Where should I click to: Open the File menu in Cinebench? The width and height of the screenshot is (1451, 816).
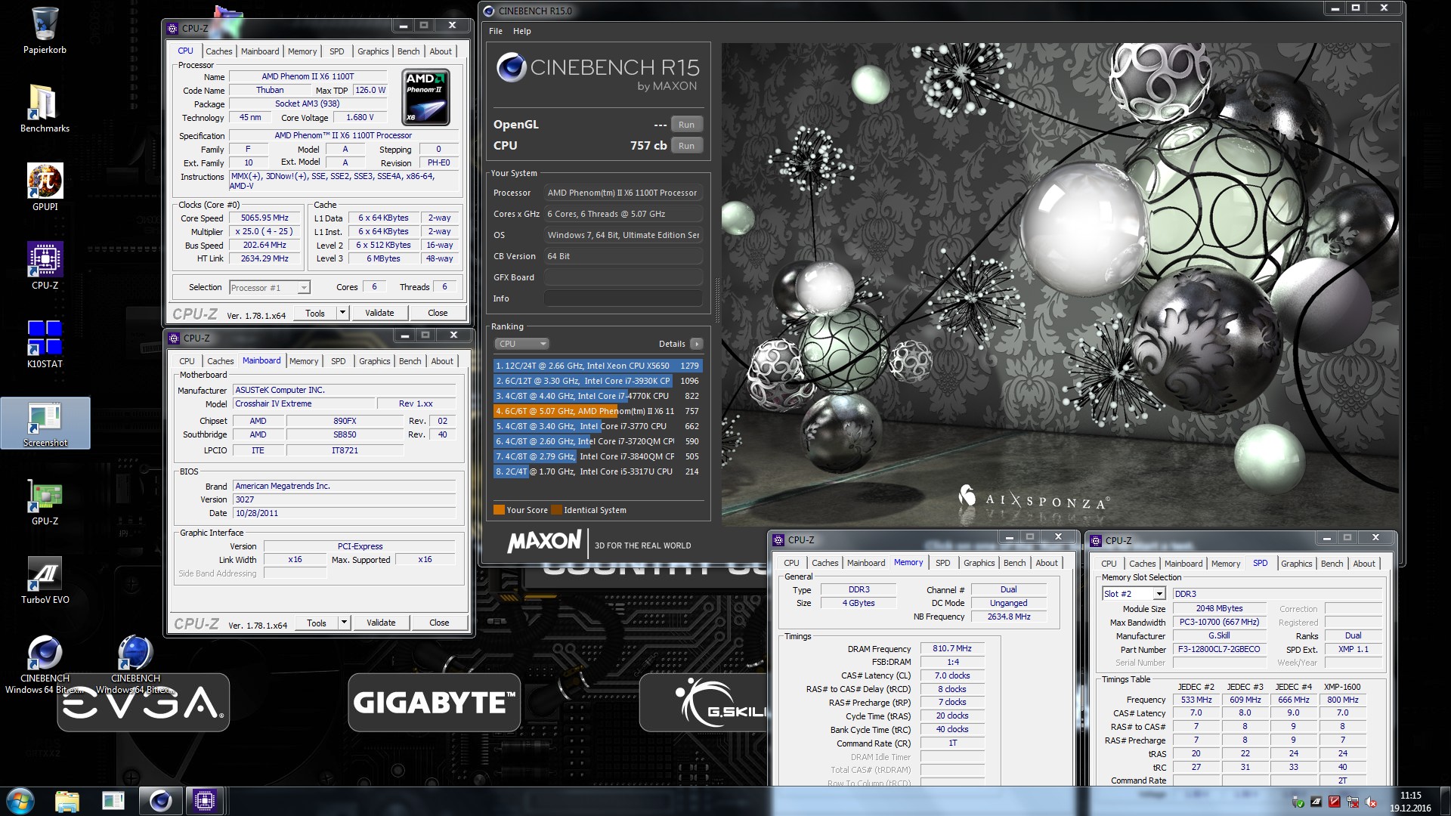tap(496, 31)
